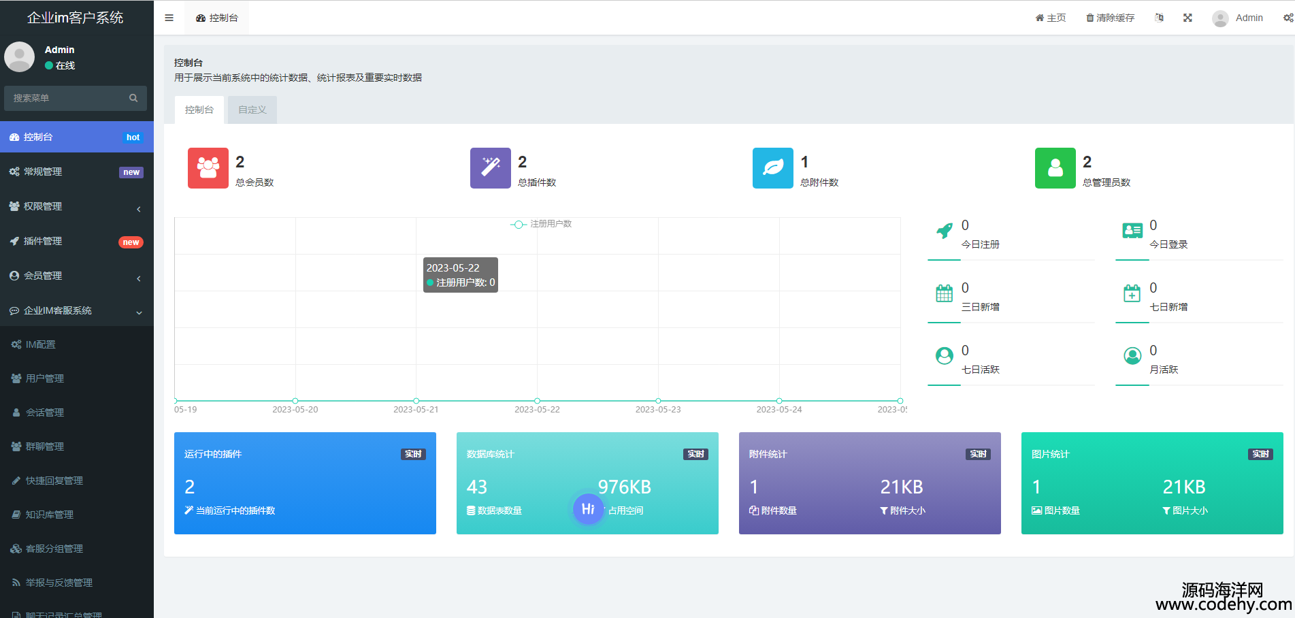Open 群聊管理 submenu item
The width and height of the screenshot is (1295, 618).
click(77, 446)
